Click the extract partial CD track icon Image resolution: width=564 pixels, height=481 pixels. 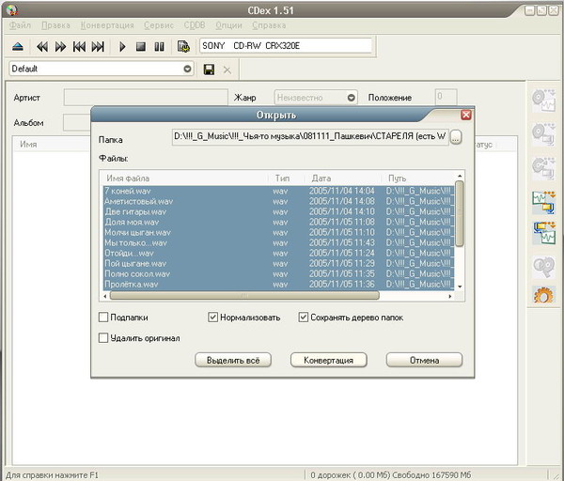tap(544, 167)
